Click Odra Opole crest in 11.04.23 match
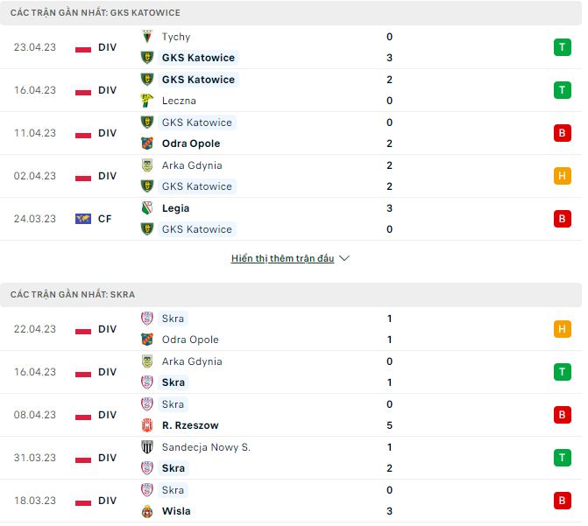Viewport: 588px width, 526px height. 147,144
